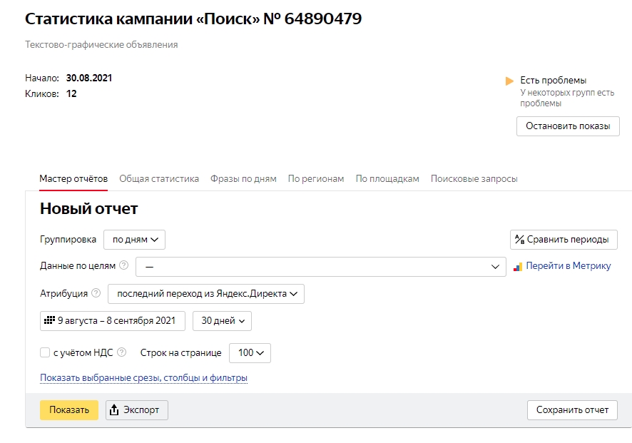Screen dimensions: 632x443
Task: Click the Сохранить отчет button
Action: [x=572, y=410]
